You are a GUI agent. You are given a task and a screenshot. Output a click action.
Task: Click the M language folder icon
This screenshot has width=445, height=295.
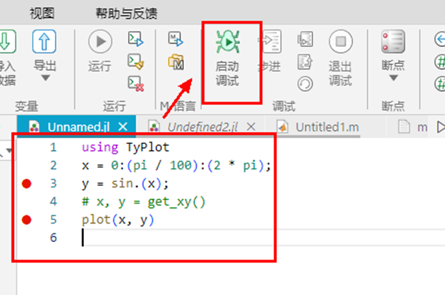(x=176, y=62)
